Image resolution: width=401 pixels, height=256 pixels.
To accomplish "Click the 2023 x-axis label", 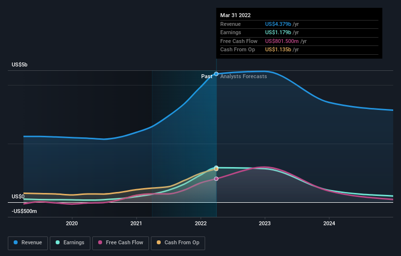I will (265, 223).
